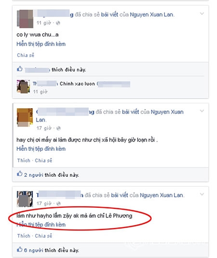Open the first post's options chevron
This screenshot has height=258, width=217.
(x=202, y=14)
